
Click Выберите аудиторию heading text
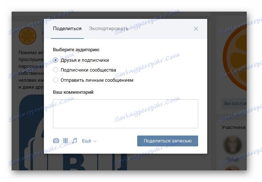tap(76, 50)
